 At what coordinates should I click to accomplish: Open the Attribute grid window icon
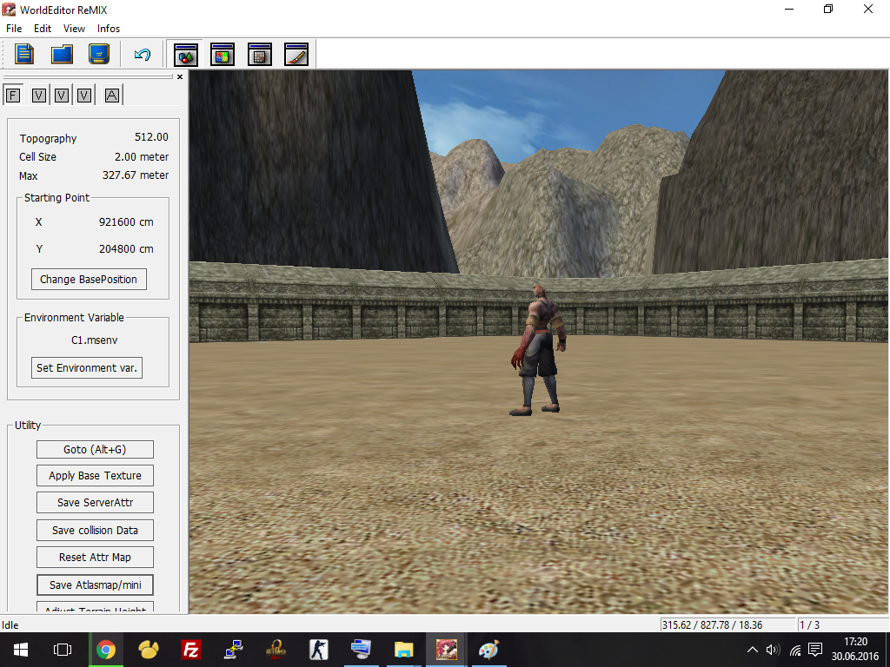coord(259,55)
